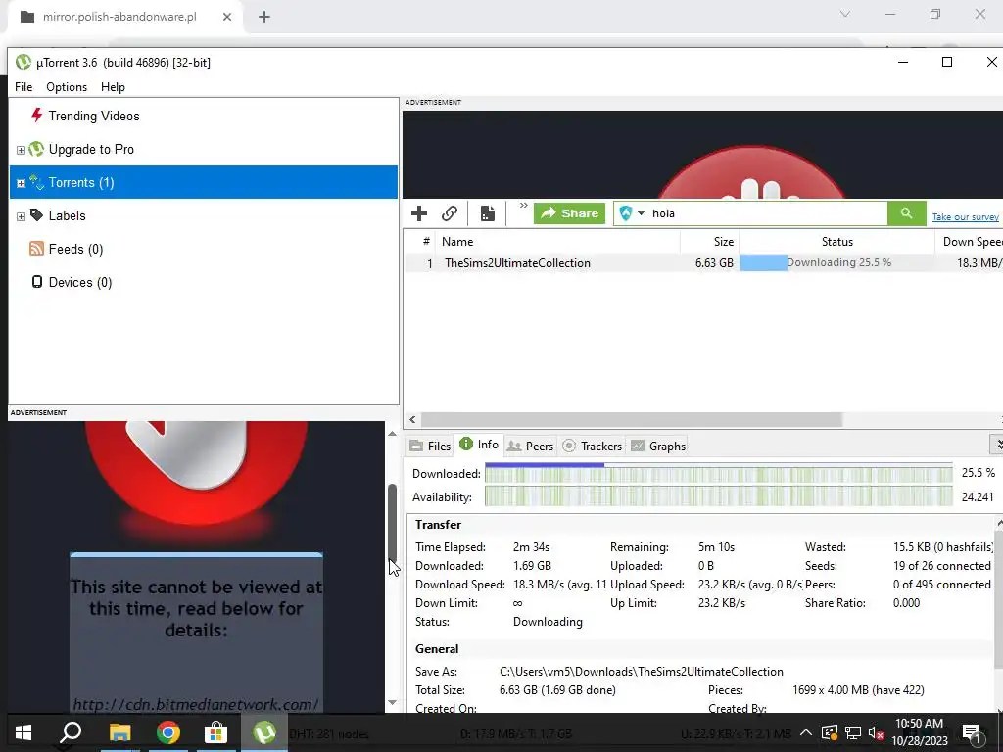This screenshot has height=752, width=1003.
Task: Click torrent list scroll left arrow
Action: pyautogui.click(x=412, y=419)
